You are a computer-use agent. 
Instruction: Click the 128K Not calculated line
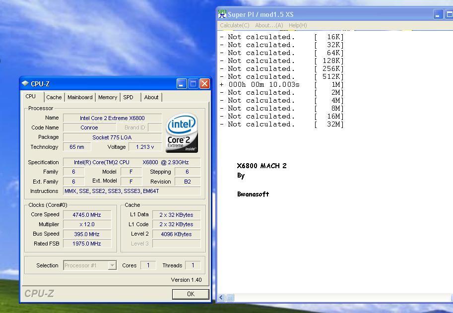[281, 61]
